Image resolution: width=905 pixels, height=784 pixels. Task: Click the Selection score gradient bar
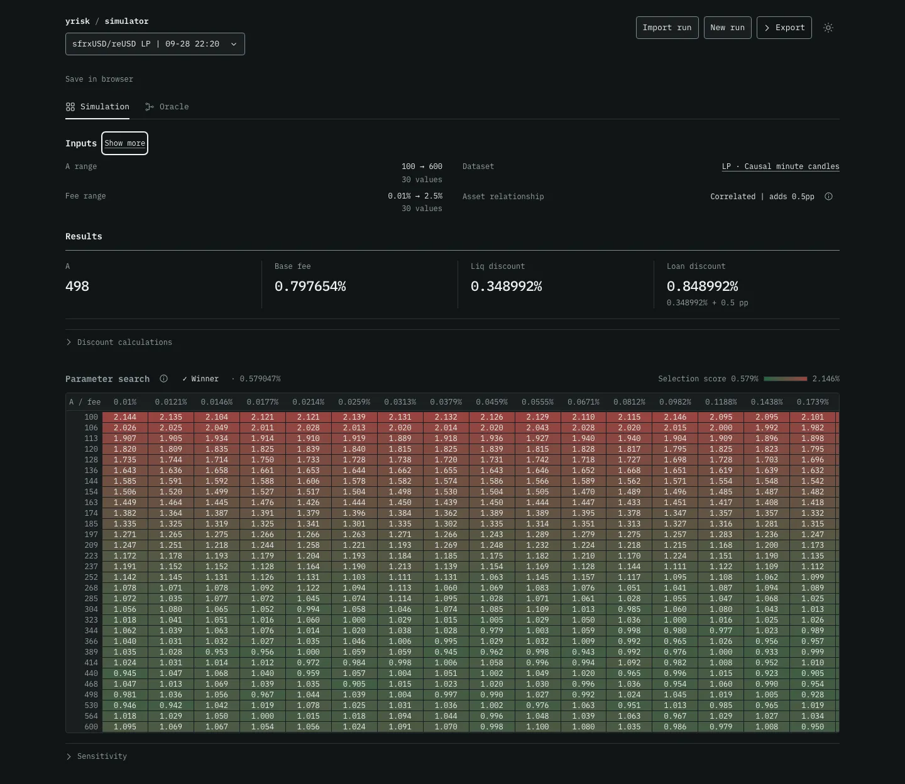click(x=786, y=379)
